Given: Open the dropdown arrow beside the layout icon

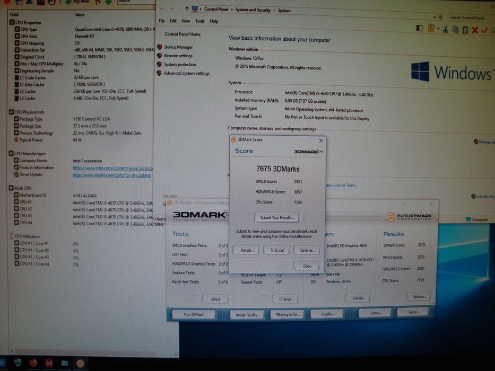Looking at the screenshot, I should point(438,29).
